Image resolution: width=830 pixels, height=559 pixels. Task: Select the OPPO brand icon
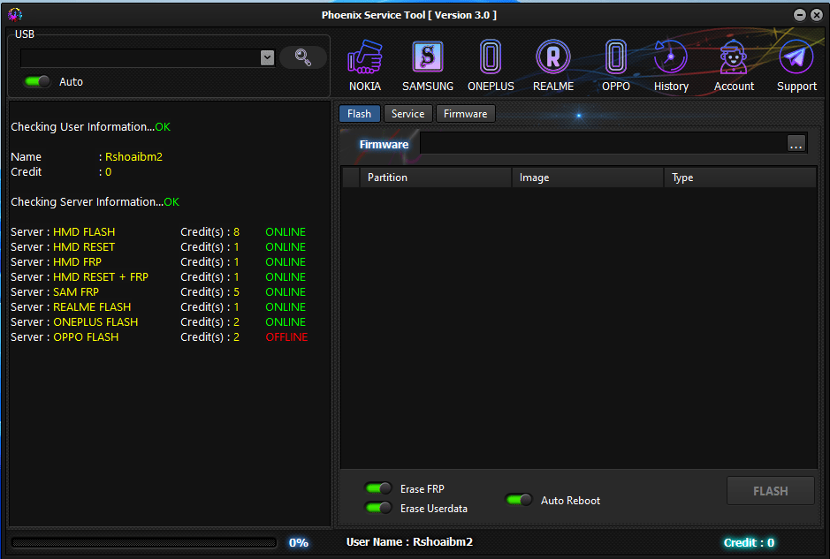[x=615, y=62]
